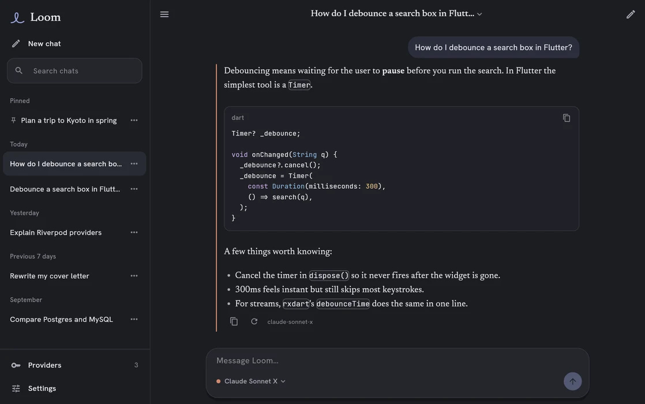Viewport: 645px width, 404px height.
Task: Click the orange dot beside Claude Sonnet X
Action: (219, 381)
